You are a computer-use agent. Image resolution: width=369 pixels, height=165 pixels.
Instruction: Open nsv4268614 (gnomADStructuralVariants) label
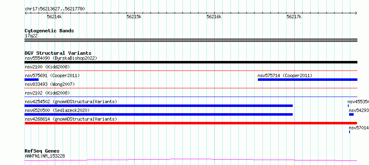[71, 119]
